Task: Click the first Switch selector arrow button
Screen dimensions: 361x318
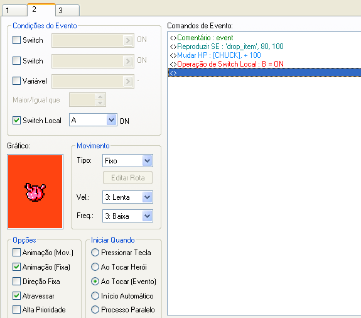Action: (128, 41)
